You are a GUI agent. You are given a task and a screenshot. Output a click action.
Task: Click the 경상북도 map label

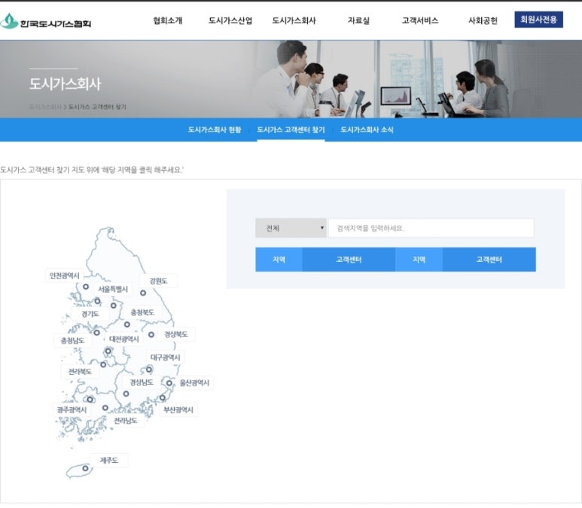[x=176, y=334]
